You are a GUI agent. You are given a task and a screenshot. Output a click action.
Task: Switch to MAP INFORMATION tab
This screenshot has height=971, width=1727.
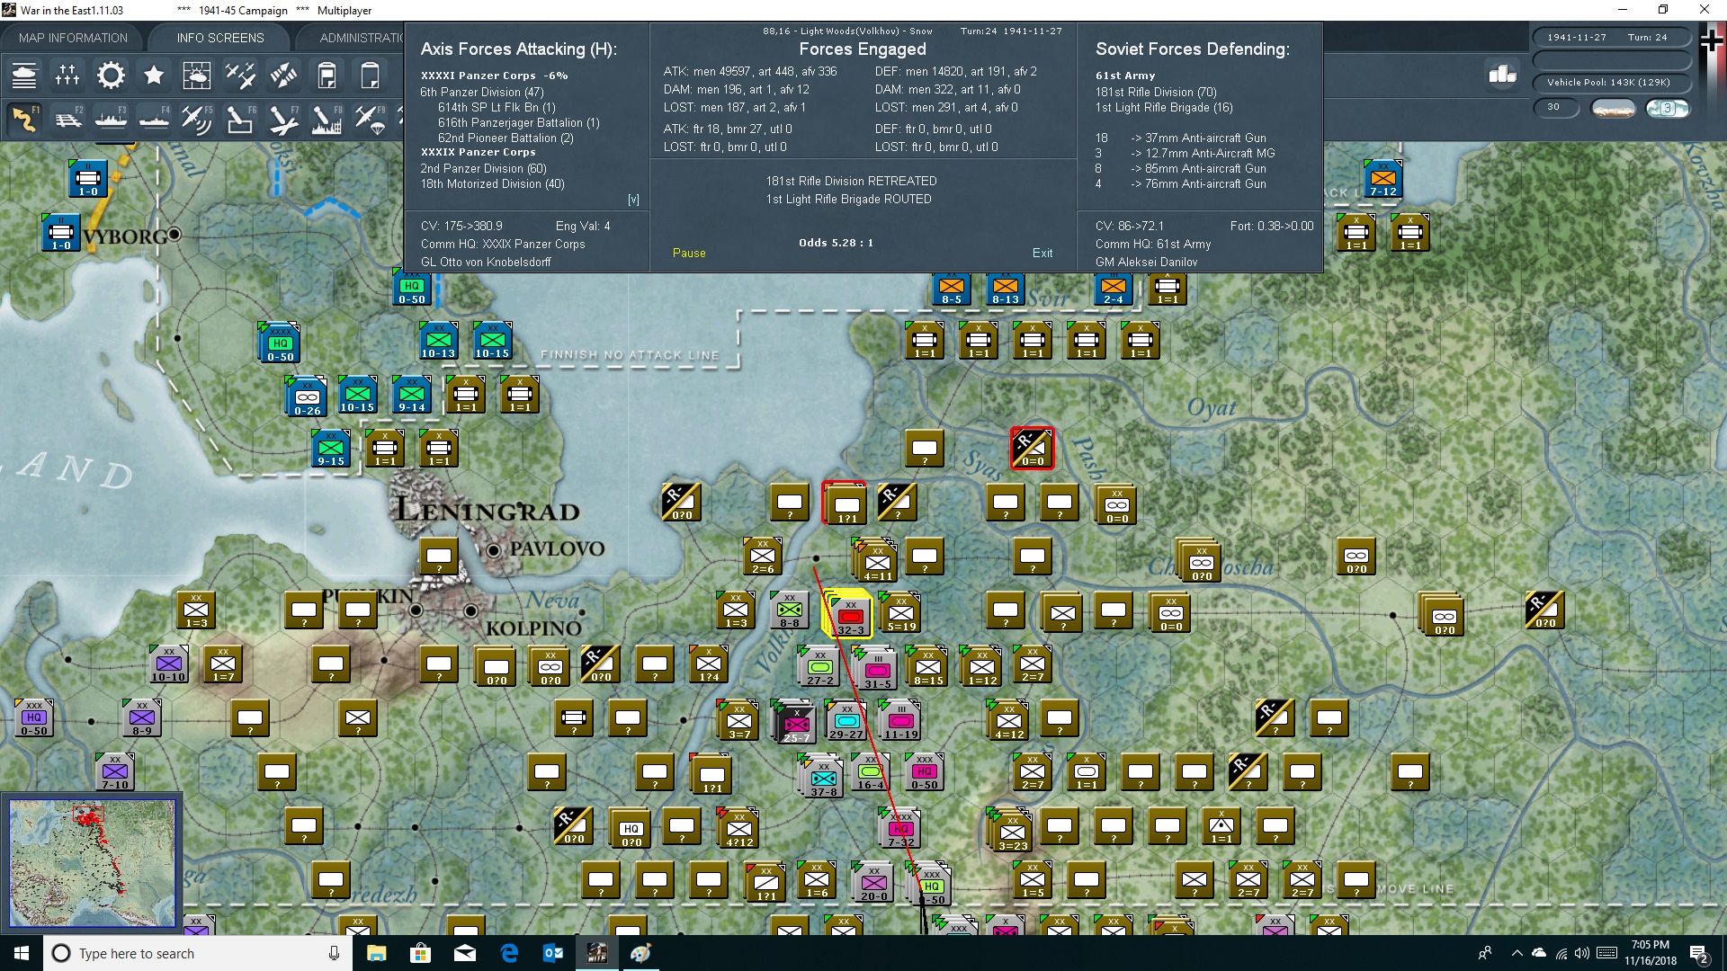point(73,38)
